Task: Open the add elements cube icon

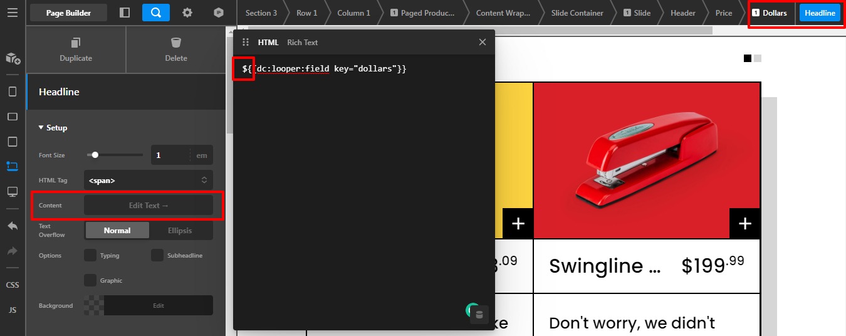Action: [x=13, y=58]
